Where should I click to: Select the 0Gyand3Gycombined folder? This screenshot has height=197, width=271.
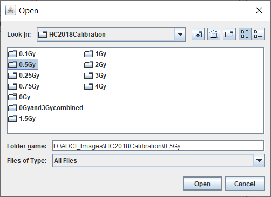coord(45,108)
